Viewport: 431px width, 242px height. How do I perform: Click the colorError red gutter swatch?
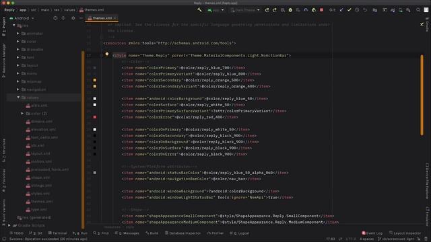tap(94, 117)
